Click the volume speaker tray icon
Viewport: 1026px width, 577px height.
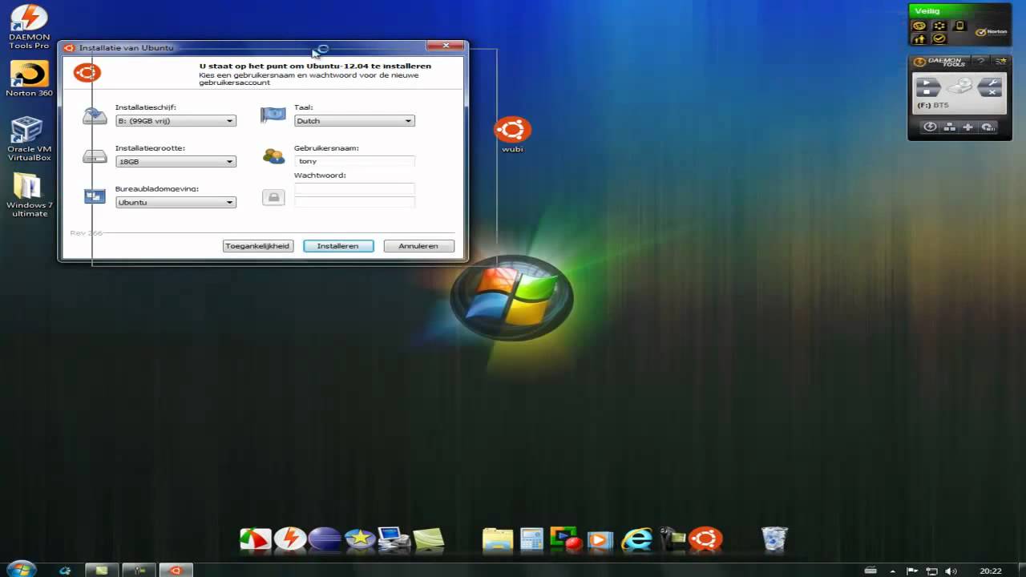pos(951,571)
